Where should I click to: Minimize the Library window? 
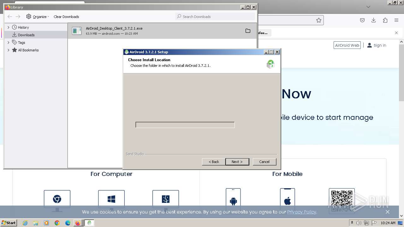coord(243,7)
